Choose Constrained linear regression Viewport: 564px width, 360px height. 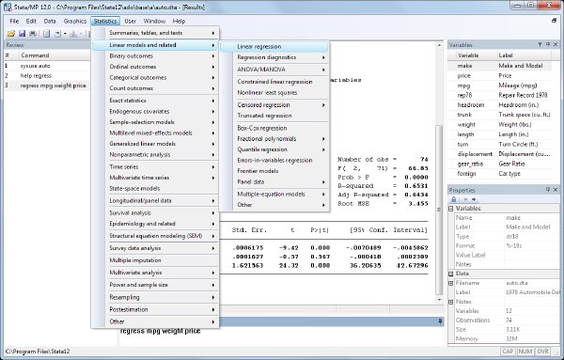pos(274,82)
